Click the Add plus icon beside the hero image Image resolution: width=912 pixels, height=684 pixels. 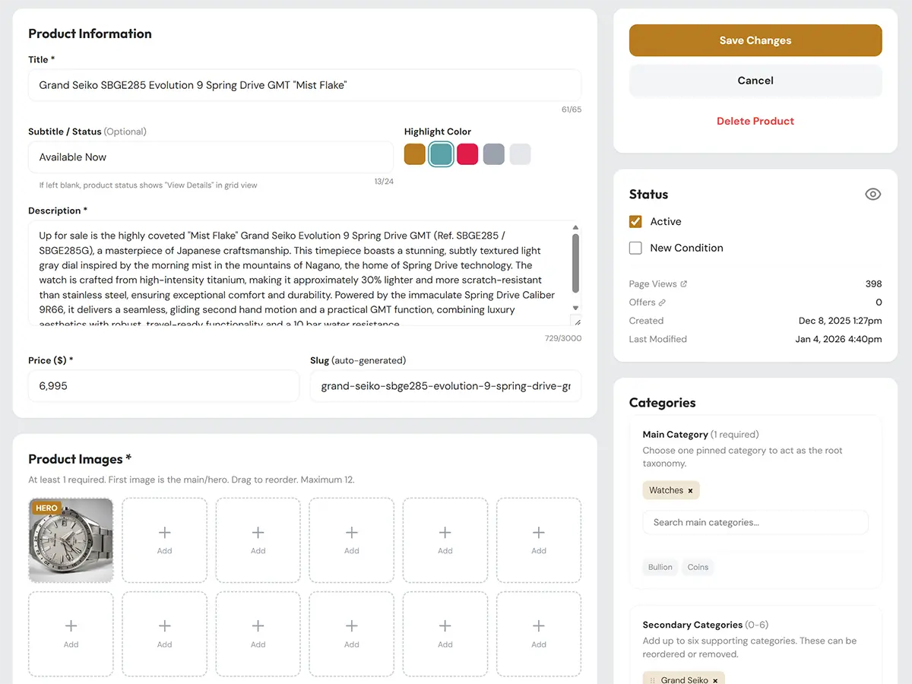point(164,533)
